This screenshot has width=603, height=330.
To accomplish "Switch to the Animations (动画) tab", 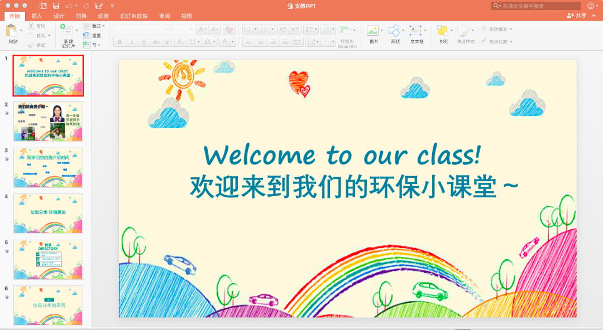I will point(103,16).
